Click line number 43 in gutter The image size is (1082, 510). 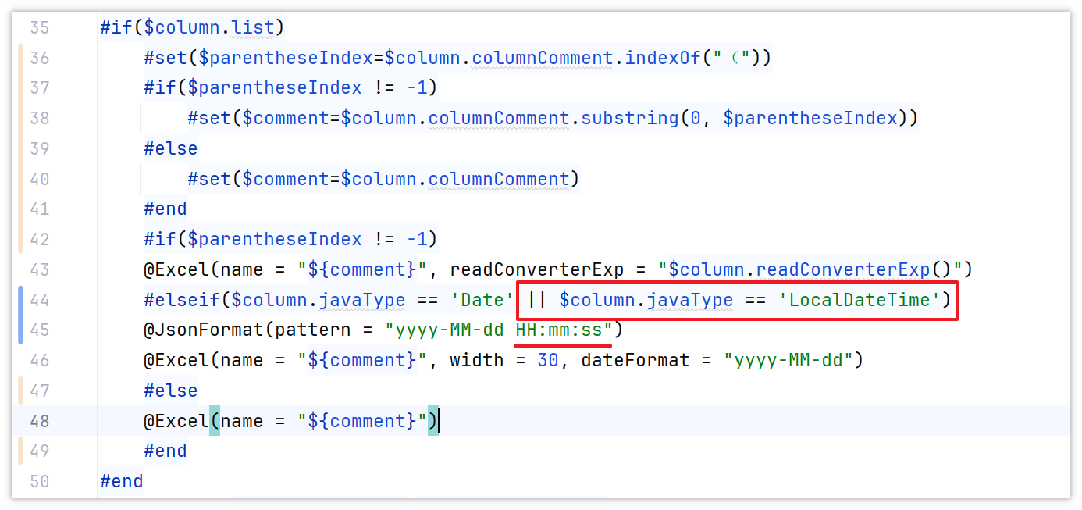click(40, 269)
